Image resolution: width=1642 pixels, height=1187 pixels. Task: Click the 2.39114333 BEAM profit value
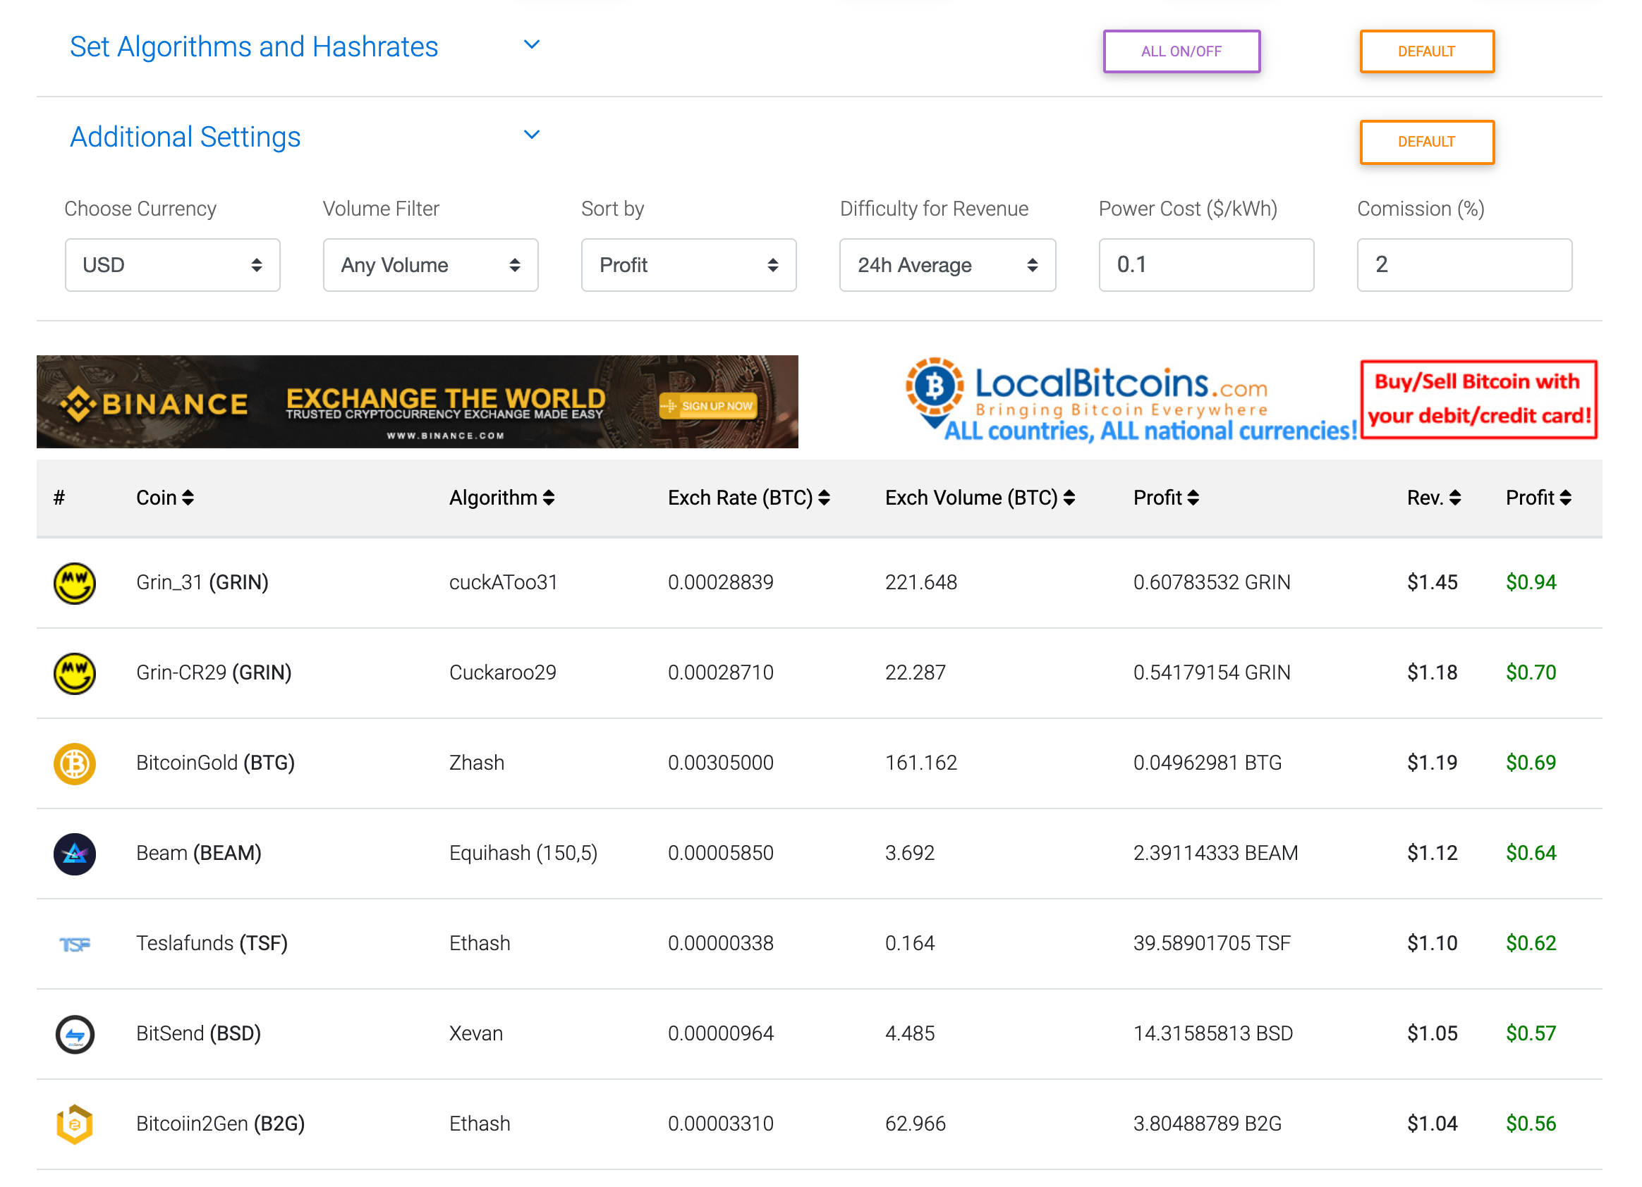click(1216, 854)
